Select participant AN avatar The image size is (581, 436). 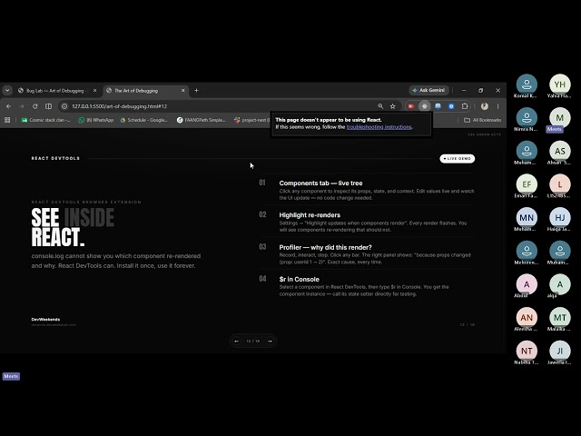(x=527, y=317)
